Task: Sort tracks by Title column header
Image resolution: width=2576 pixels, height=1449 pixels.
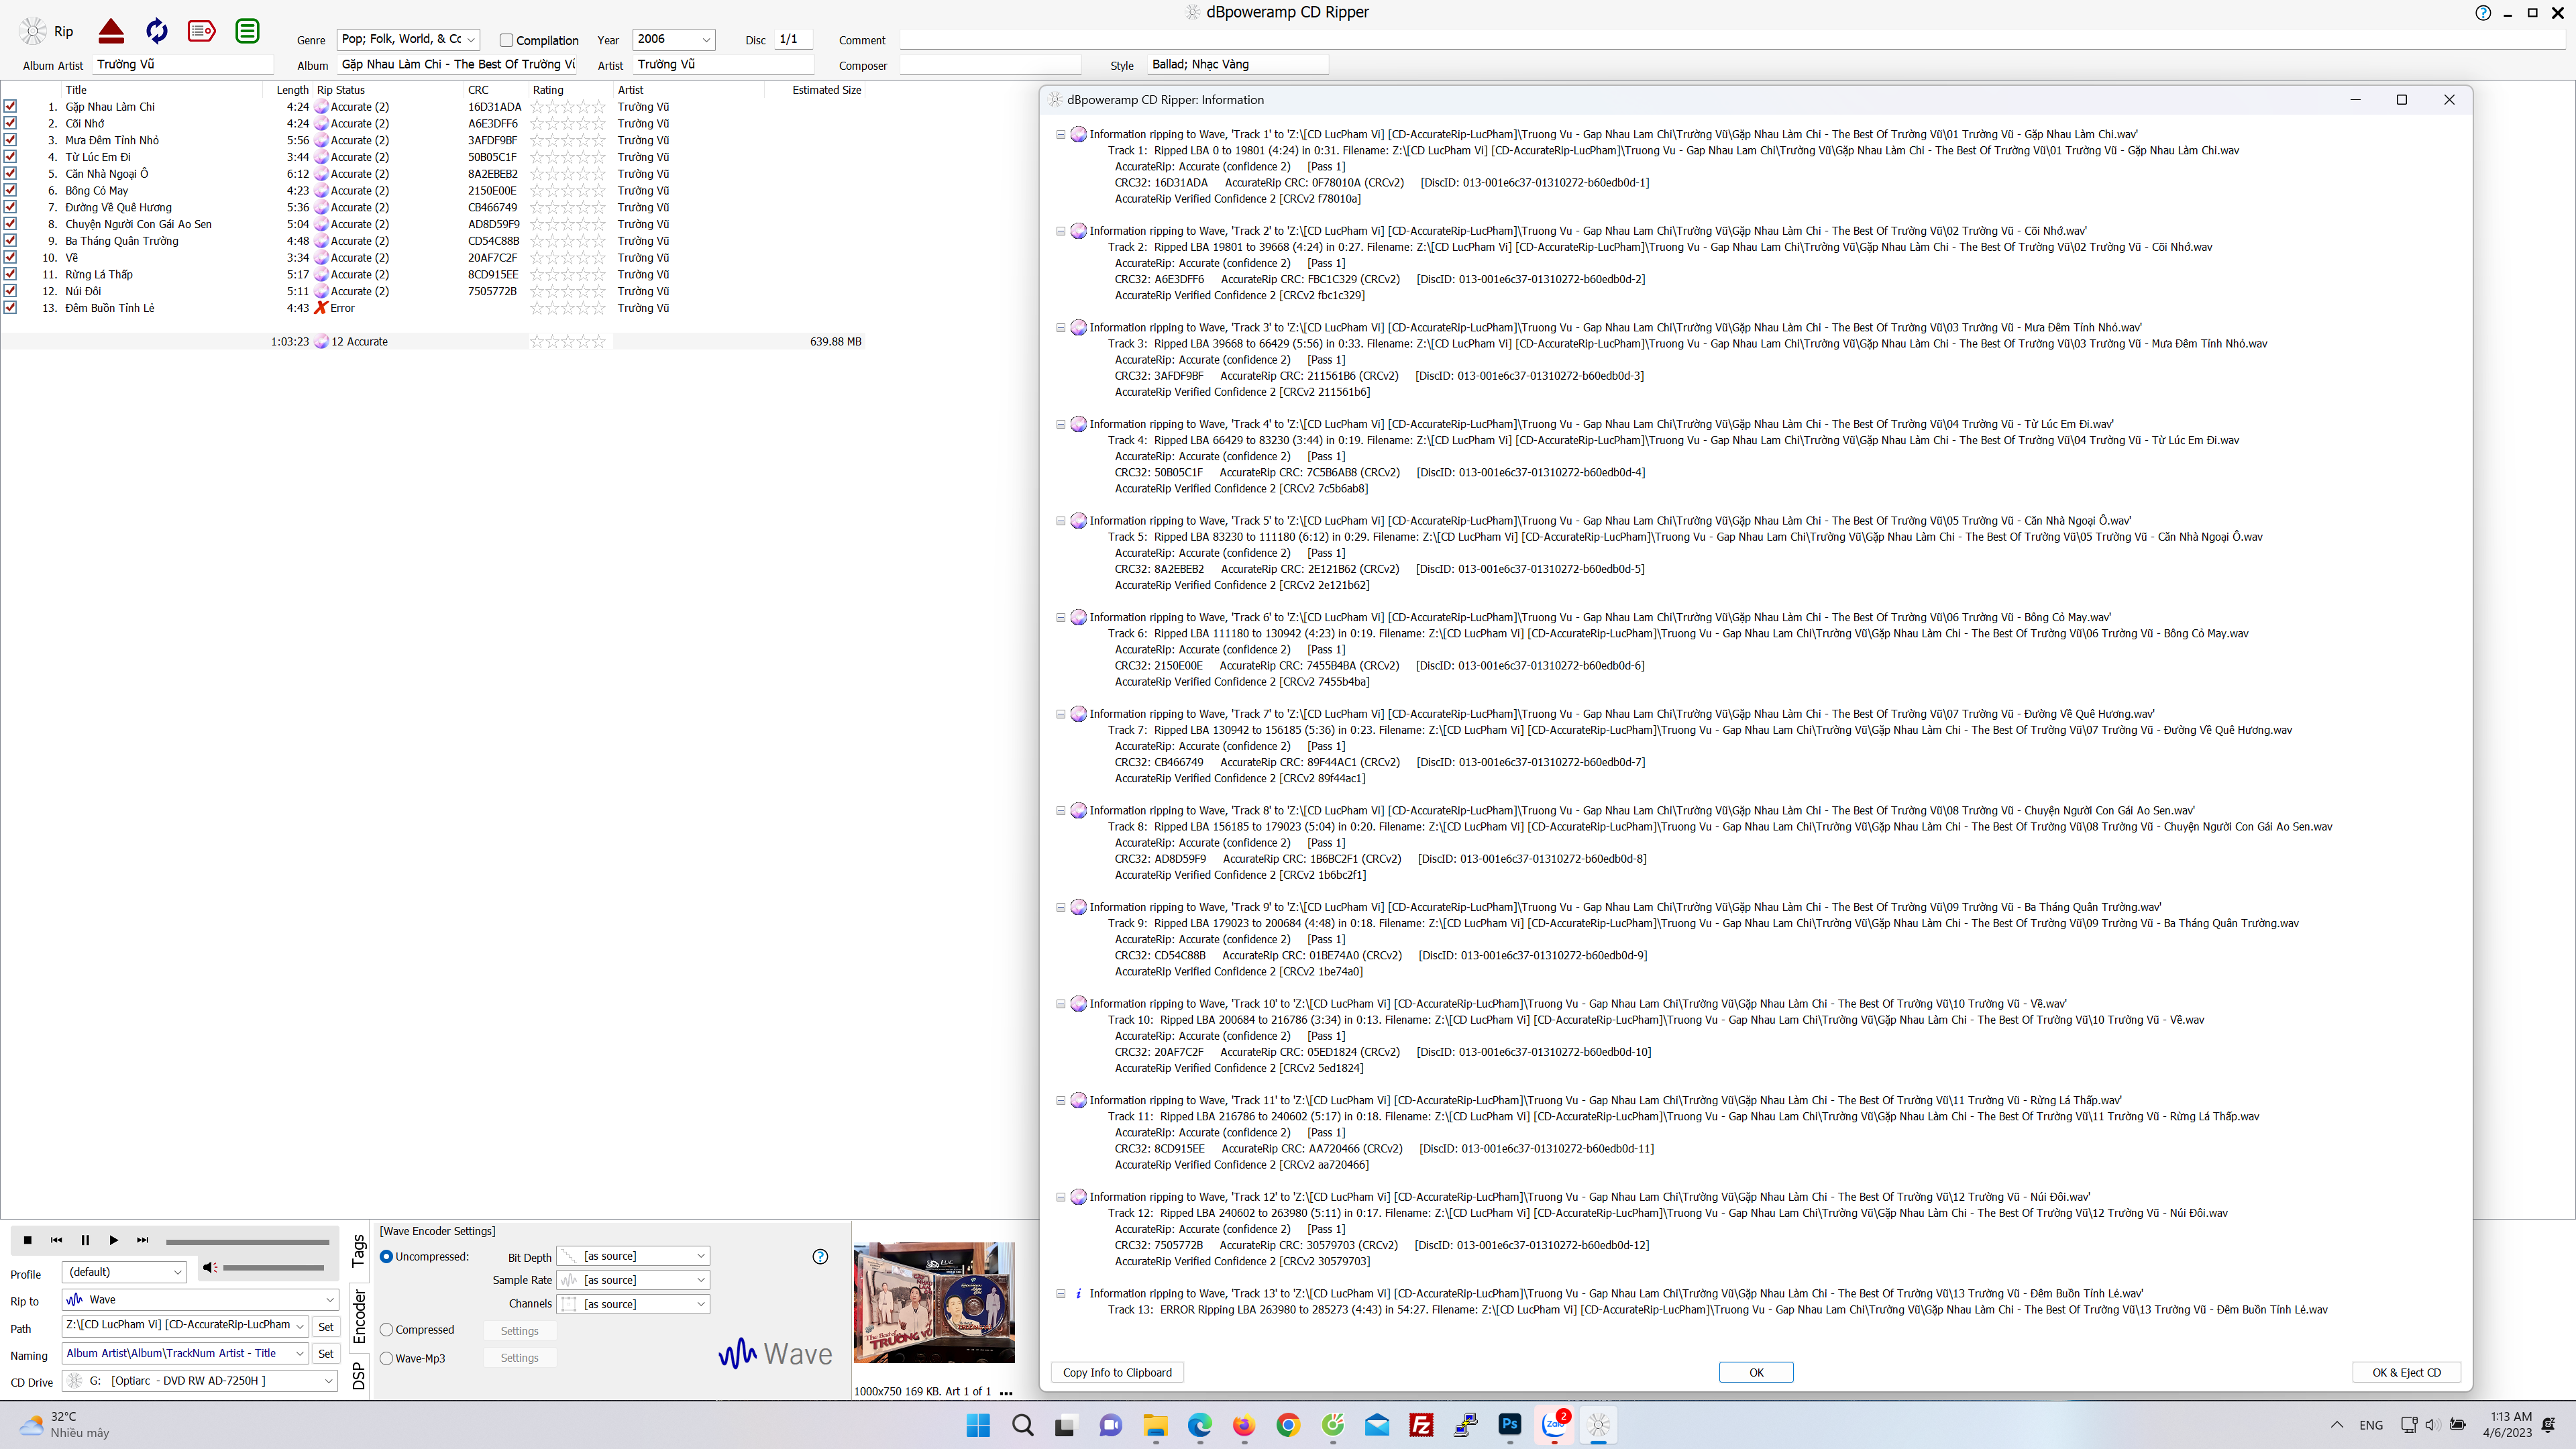Action: [x=76, y=90]
